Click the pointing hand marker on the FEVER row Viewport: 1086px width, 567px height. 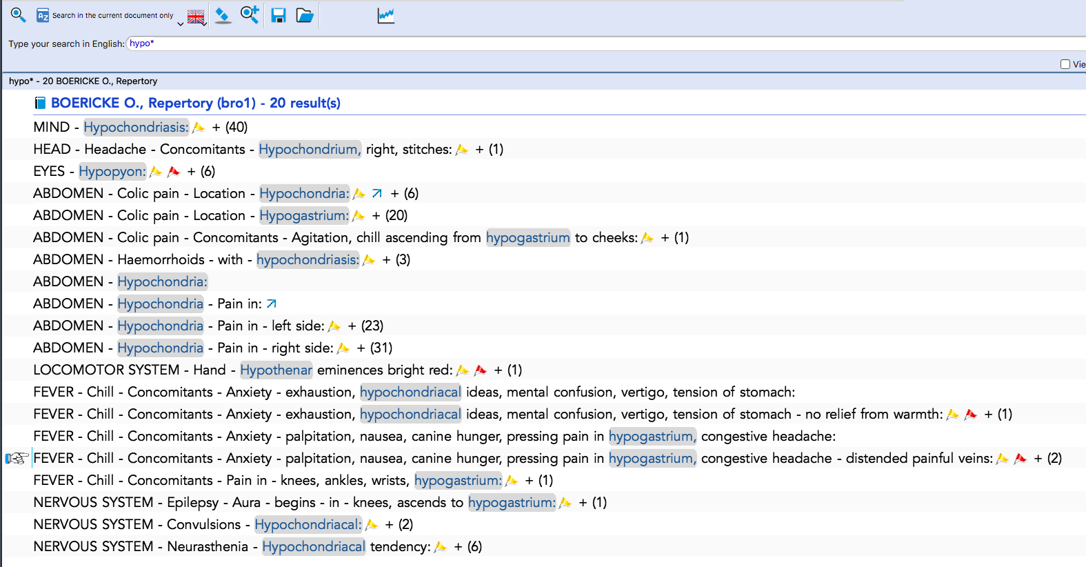pos(17,459)
